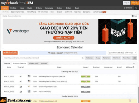Screen dimensions: 139x103
Task: Switch to the Holidays tab
Action: pos(44,63)
